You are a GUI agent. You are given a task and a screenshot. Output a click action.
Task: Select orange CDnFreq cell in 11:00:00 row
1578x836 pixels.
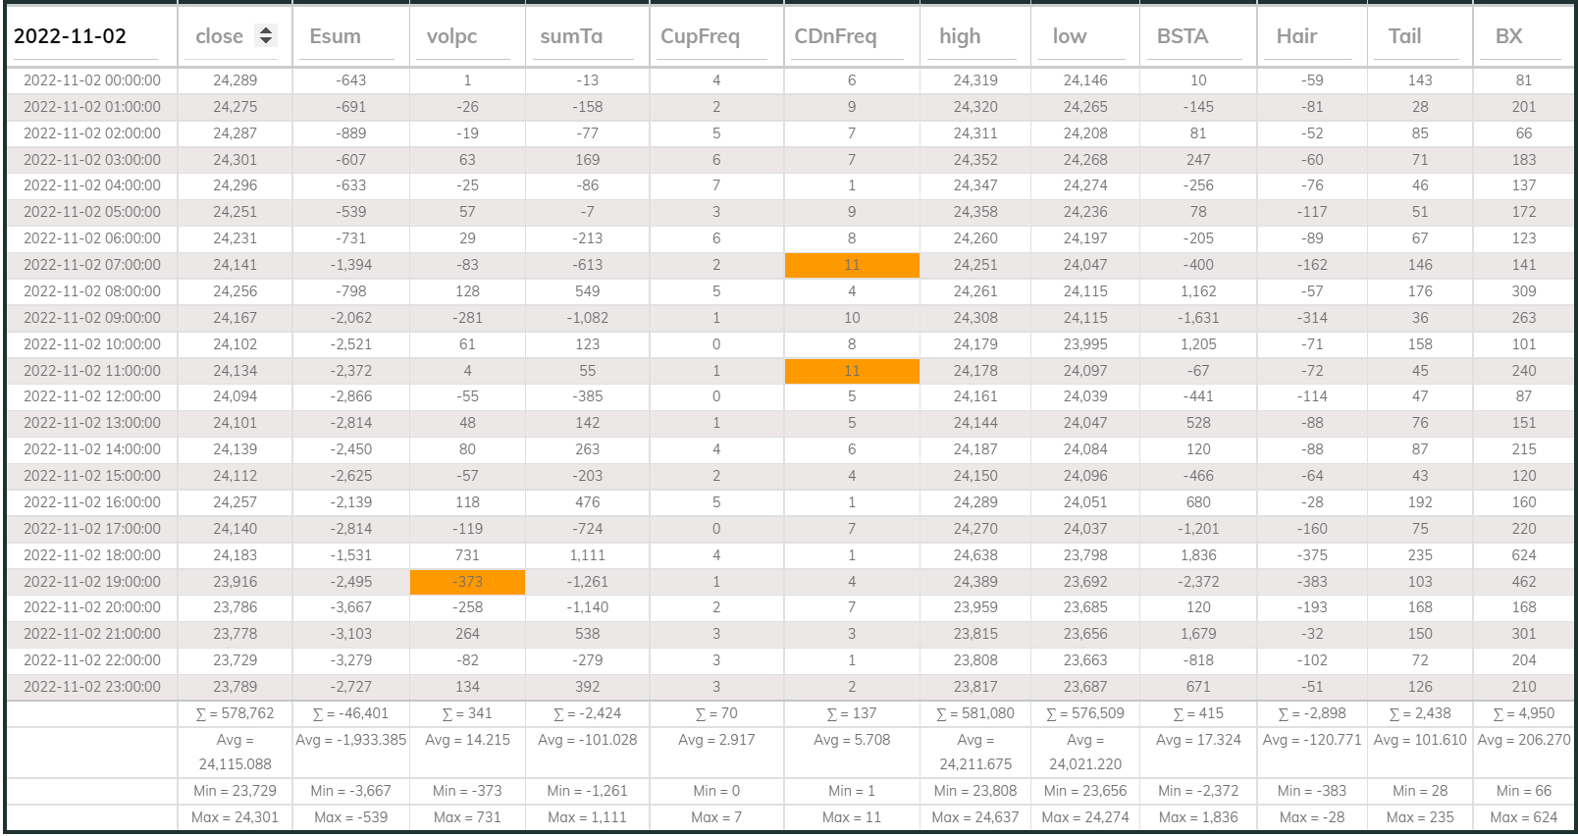click(852, 371)
